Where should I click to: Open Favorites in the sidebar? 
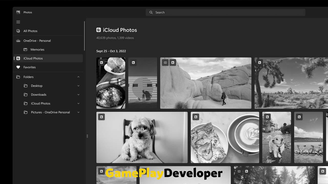point(48,67)
